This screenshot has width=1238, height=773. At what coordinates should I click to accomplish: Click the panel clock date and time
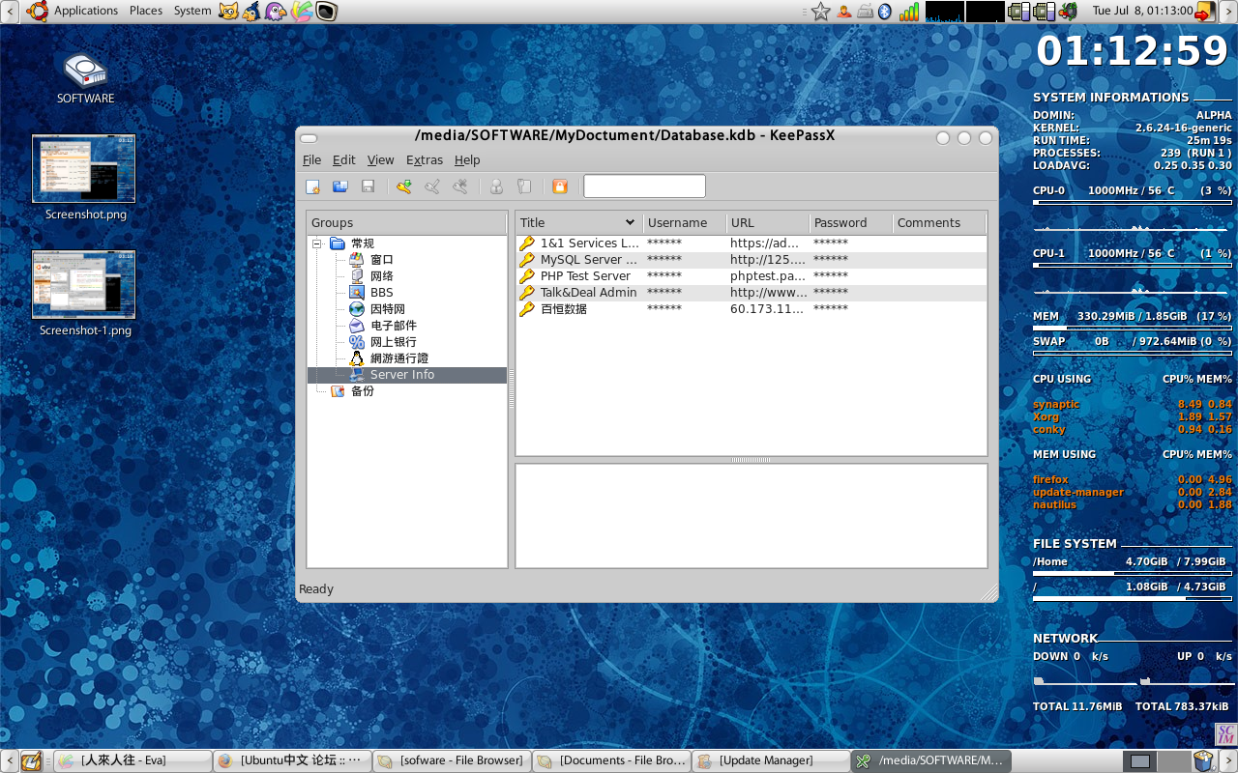tap(1141, 11)
